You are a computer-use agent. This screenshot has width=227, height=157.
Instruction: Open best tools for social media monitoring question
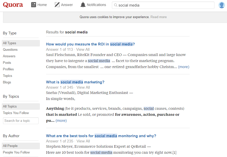tap(101, 136)
